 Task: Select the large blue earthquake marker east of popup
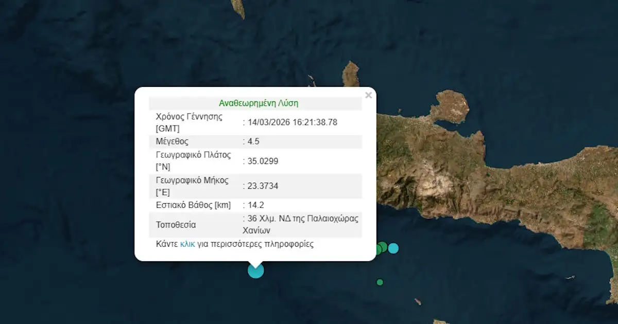point(393,248)
